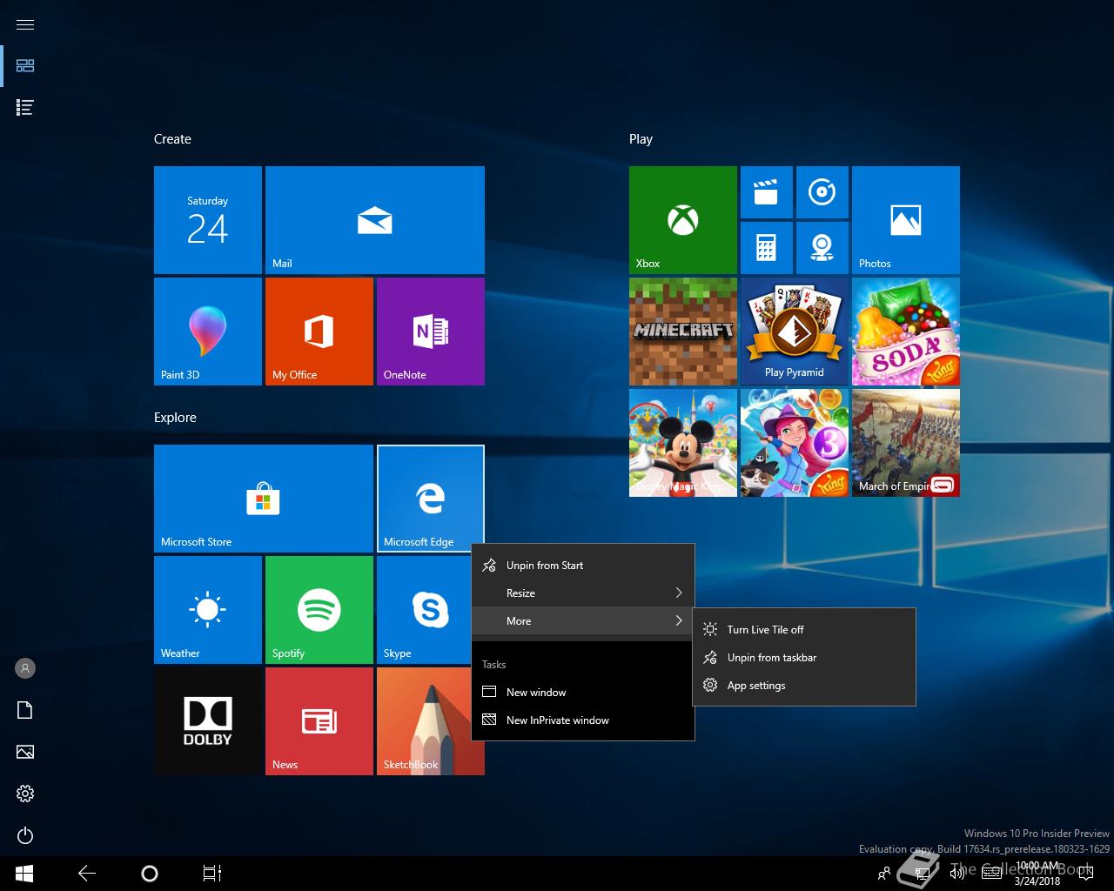
Task: Open the My Office tile
Action: coord(319,332)
